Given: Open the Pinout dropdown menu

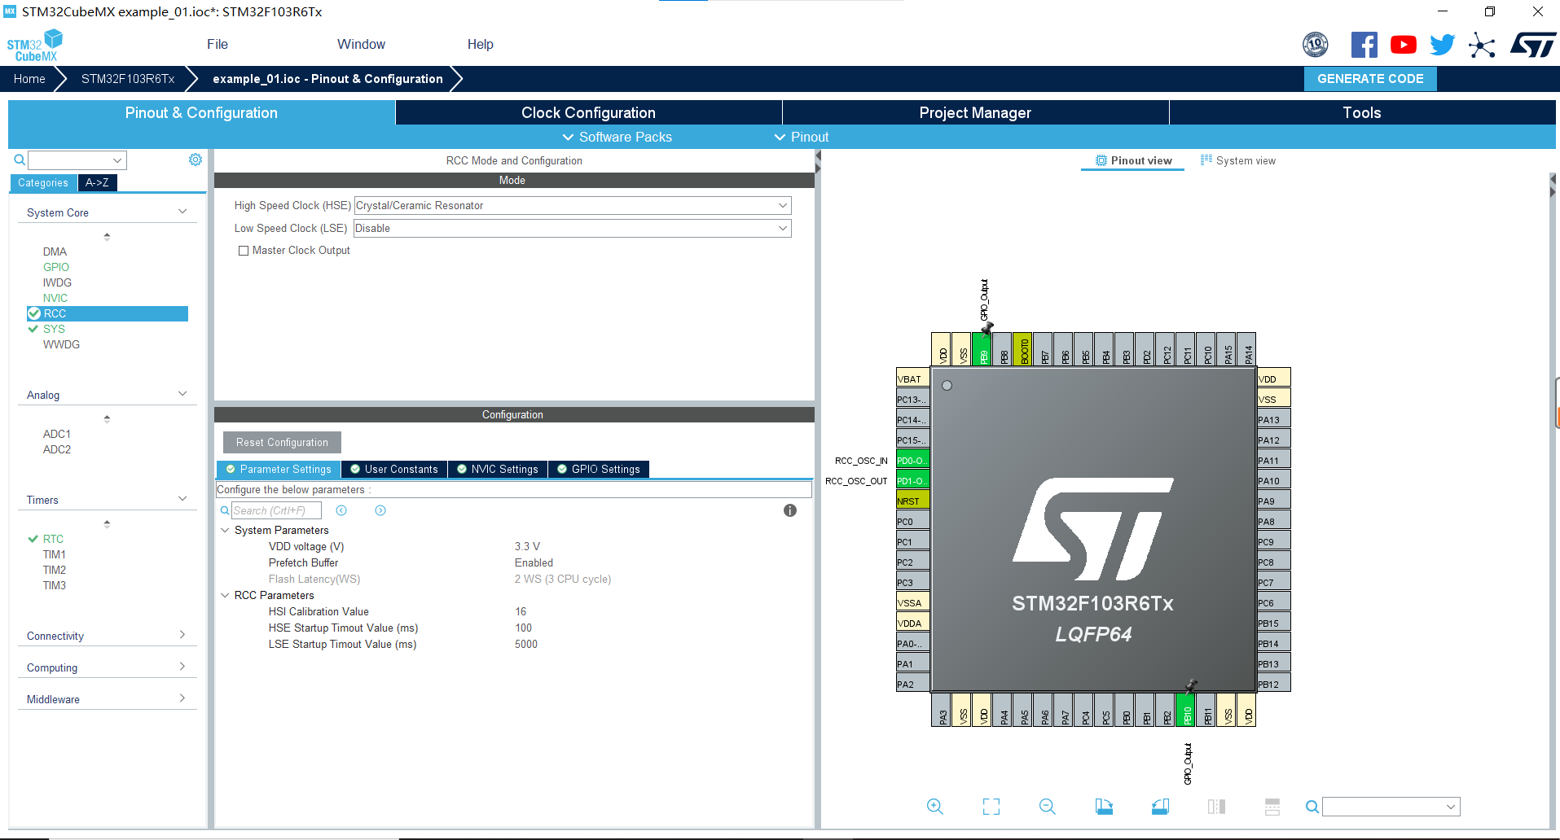Looking at the screenshot, I should 802,137.
